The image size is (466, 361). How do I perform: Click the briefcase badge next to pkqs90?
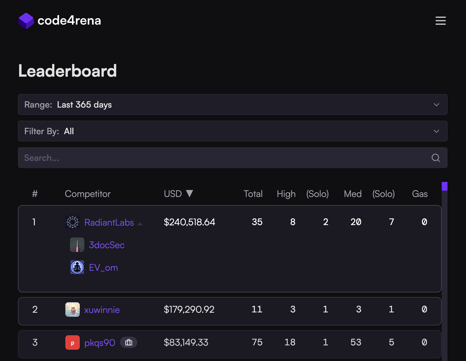coord(129,342)
